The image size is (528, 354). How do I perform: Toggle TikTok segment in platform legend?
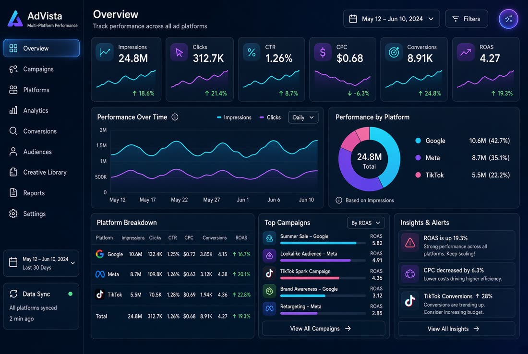coord(429,175)
